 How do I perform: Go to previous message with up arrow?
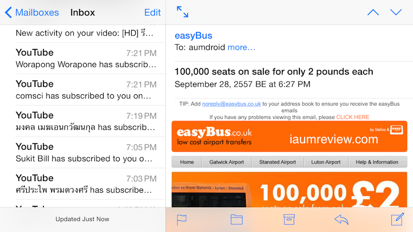click(373, 12)
